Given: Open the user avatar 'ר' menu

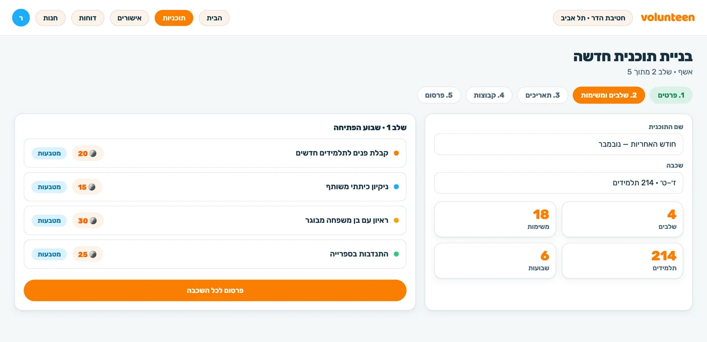Looking at the screenshot, I should 21,18.
